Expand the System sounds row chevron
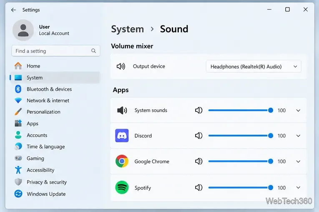The width and height of the screenshot is (319, 212). pos(298,110)
